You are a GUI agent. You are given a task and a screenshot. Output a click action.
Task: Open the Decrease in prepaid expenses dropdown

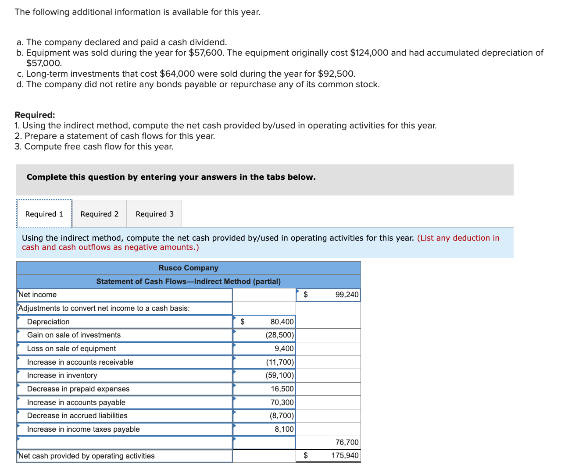(125, 389)
